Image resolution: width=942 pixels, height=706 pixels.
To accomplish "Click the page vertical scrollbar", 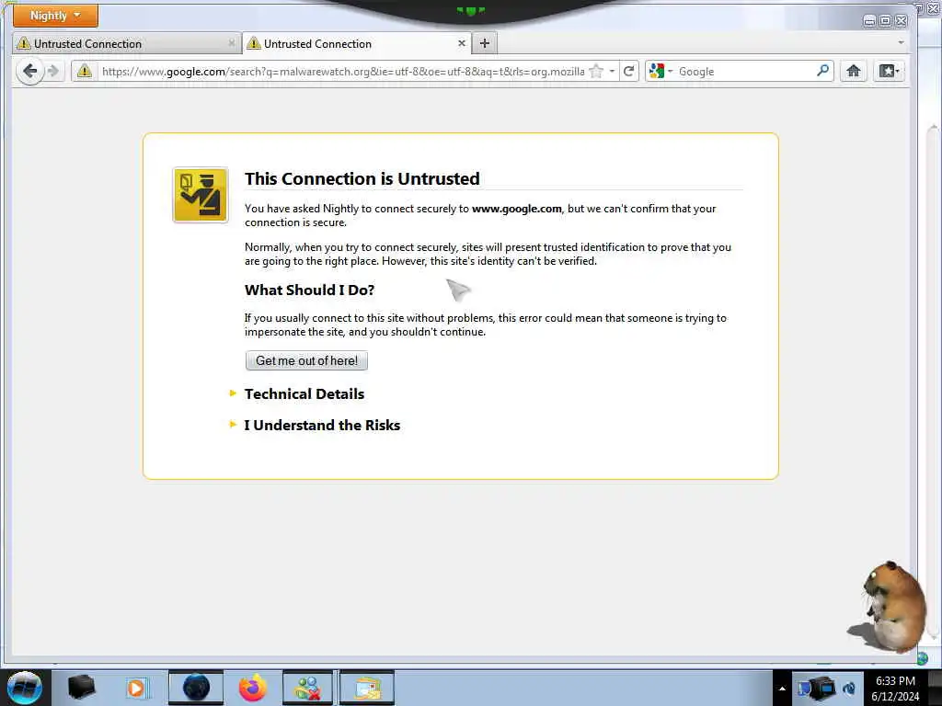I will (933, 384).
